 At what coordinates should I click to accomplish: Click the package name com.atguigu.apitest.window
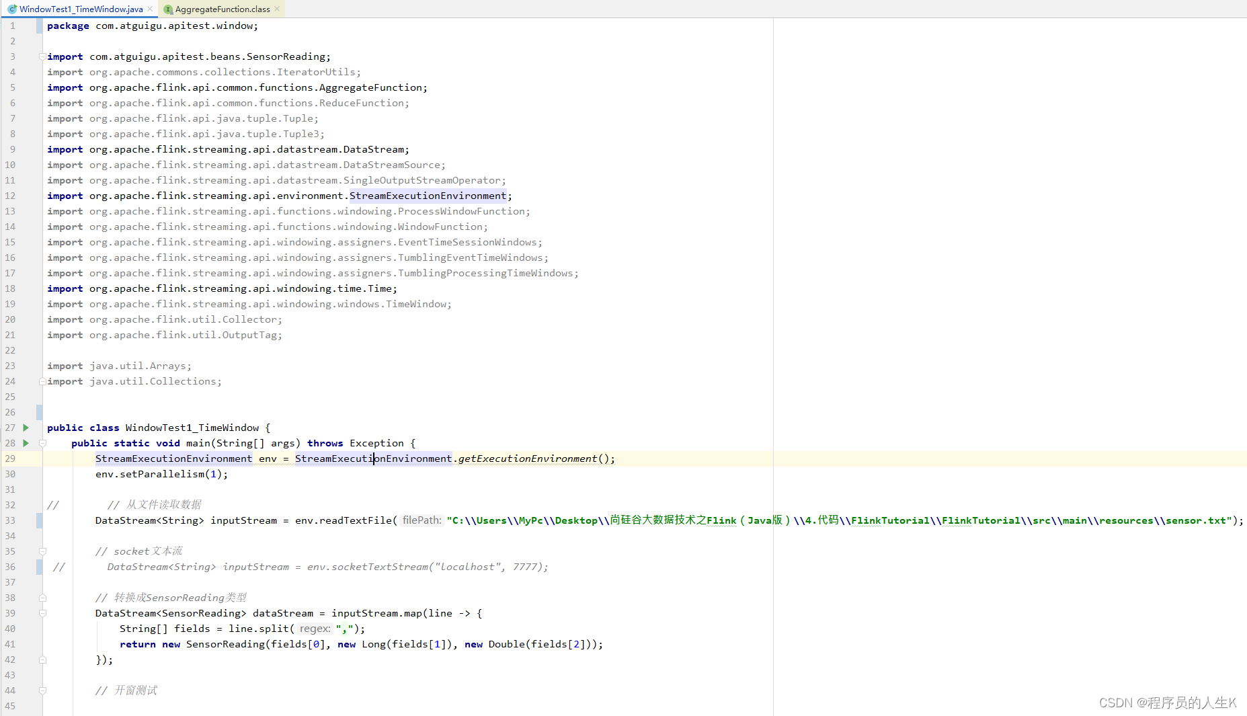click(x=175, y=26)
